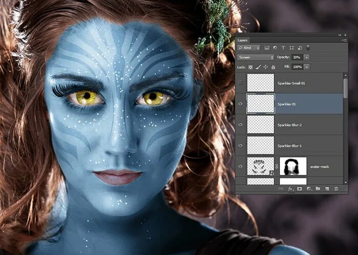The height and width of the screenshot is (255, 358).
Task: Select the Sparkles-Small-01 layer name
Action: (x=291, y=83)
